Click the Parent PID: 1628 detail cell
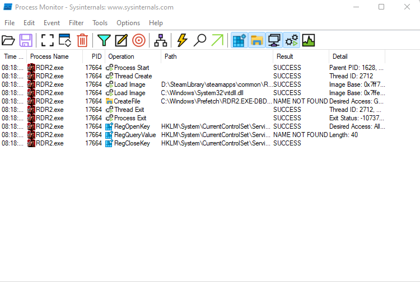Screen dimensions: 420x282 point(356,68)
